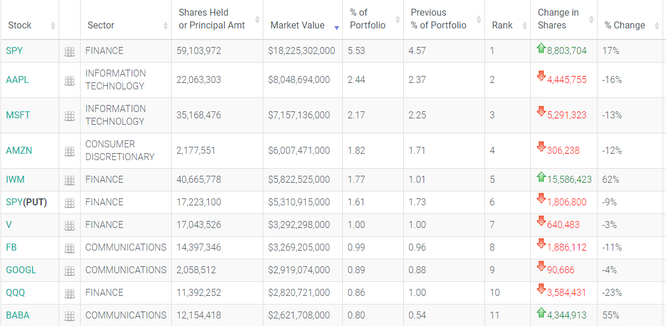Image resolution: width=666 pixels, height=326 pixels.
Task: Click red down arrow next to 5,291,323
Action: pyautogui.click(x=541, y=111)
